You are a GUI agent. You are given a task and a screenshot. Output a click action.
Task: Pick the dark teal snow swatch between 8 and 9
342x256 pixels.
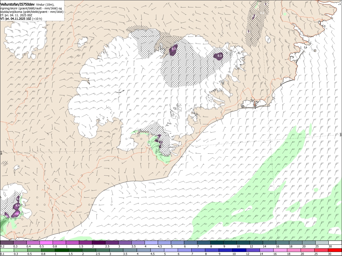point(217,243)
